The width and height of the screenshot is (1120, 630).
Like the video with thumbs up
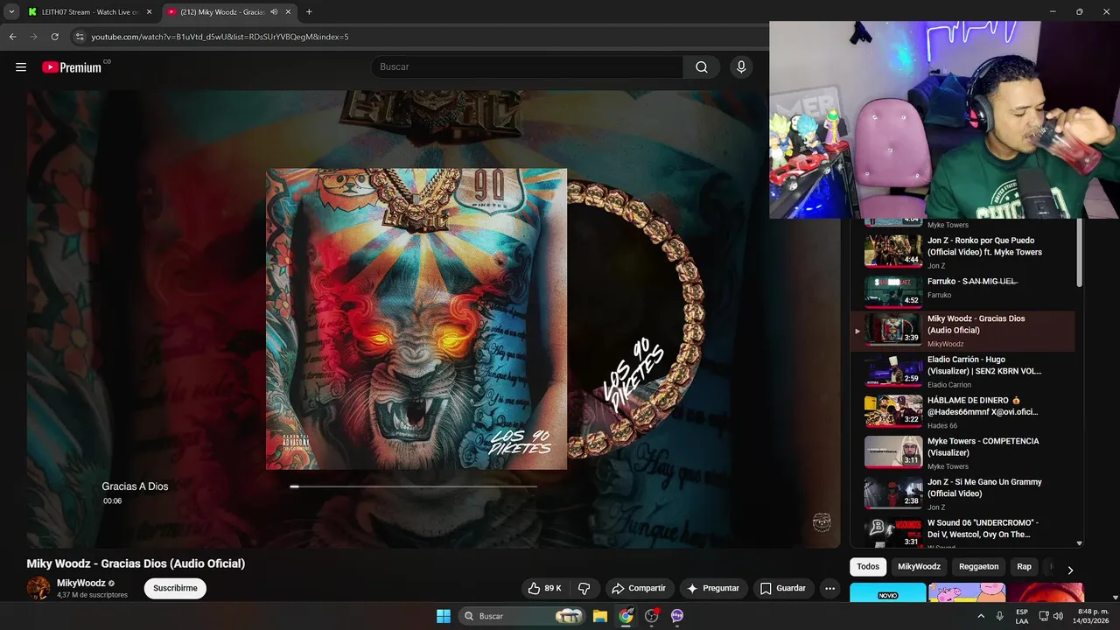[544, 588]
